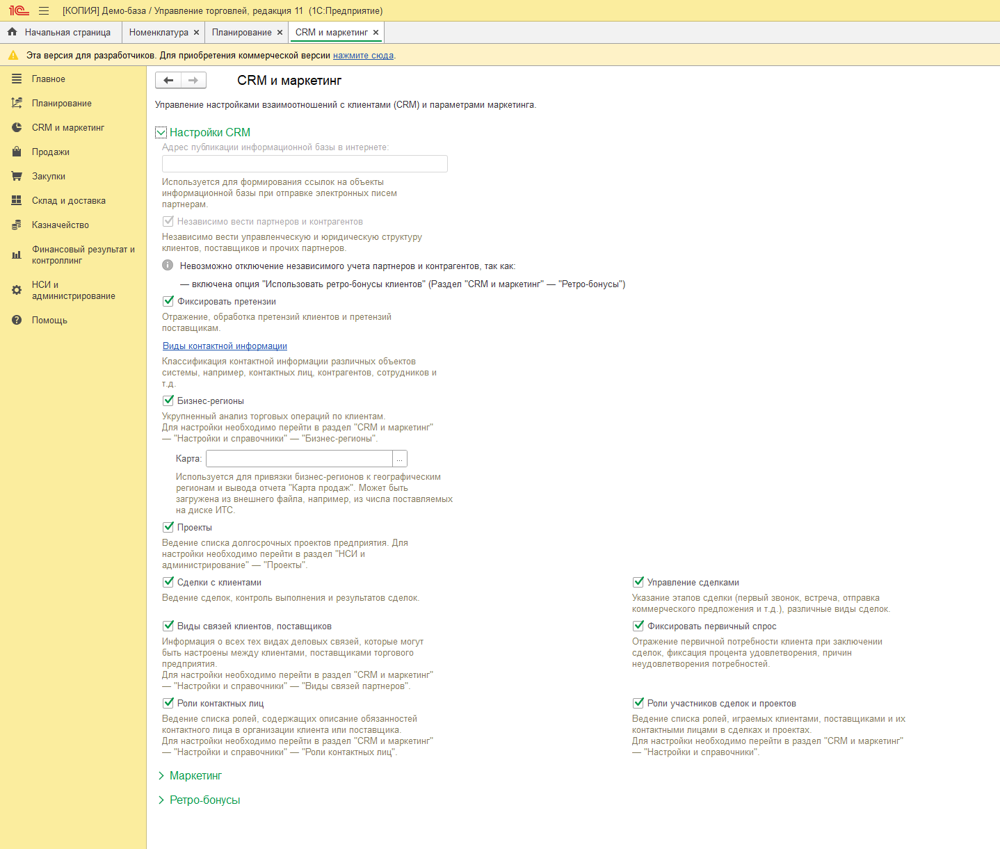This screenshot has width=1000, height=849.
Task: Open the Казначейство coins icon
Action: point(17,225)
